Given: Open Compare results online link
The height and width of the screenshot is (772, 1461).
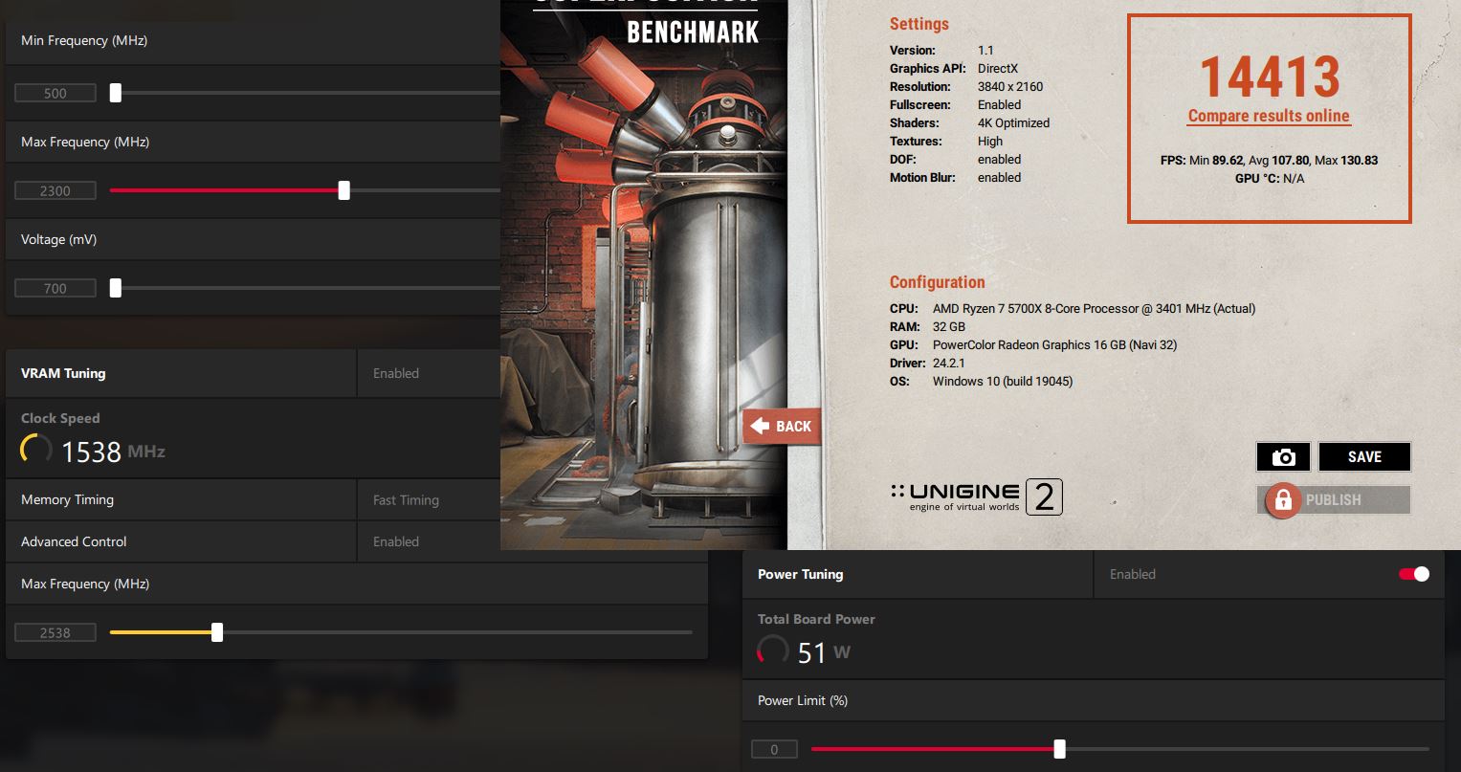Looking at the screenshot, I should pos(1269,116).
